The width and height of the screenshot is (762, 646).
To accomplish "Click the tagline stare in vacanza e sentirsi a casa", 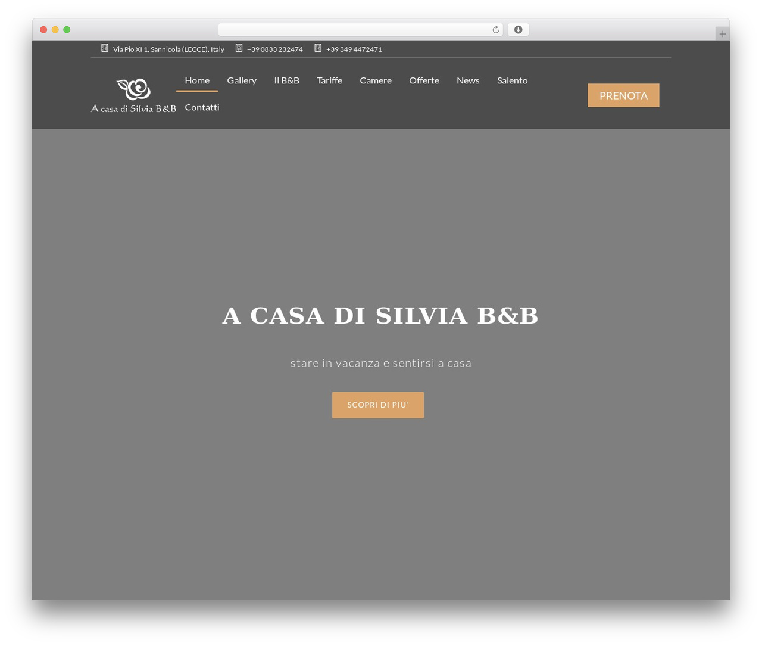I will coord(381,363).
